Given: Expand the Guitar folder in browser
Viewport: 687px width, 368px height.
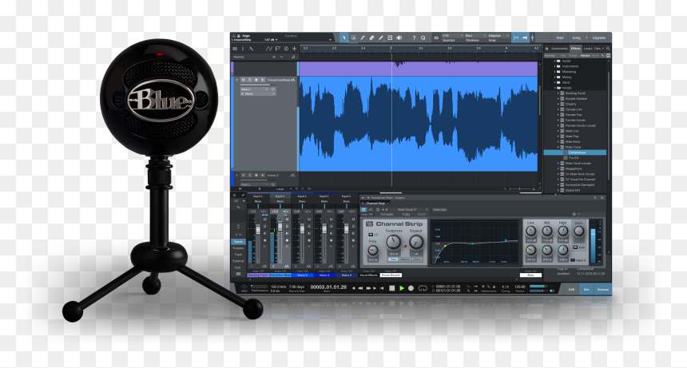Looking at the screenshot, I should (554, 61).
